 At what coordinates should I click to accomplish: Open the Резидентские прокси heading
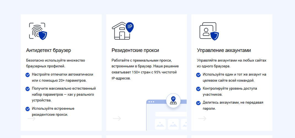coord(135,50)
